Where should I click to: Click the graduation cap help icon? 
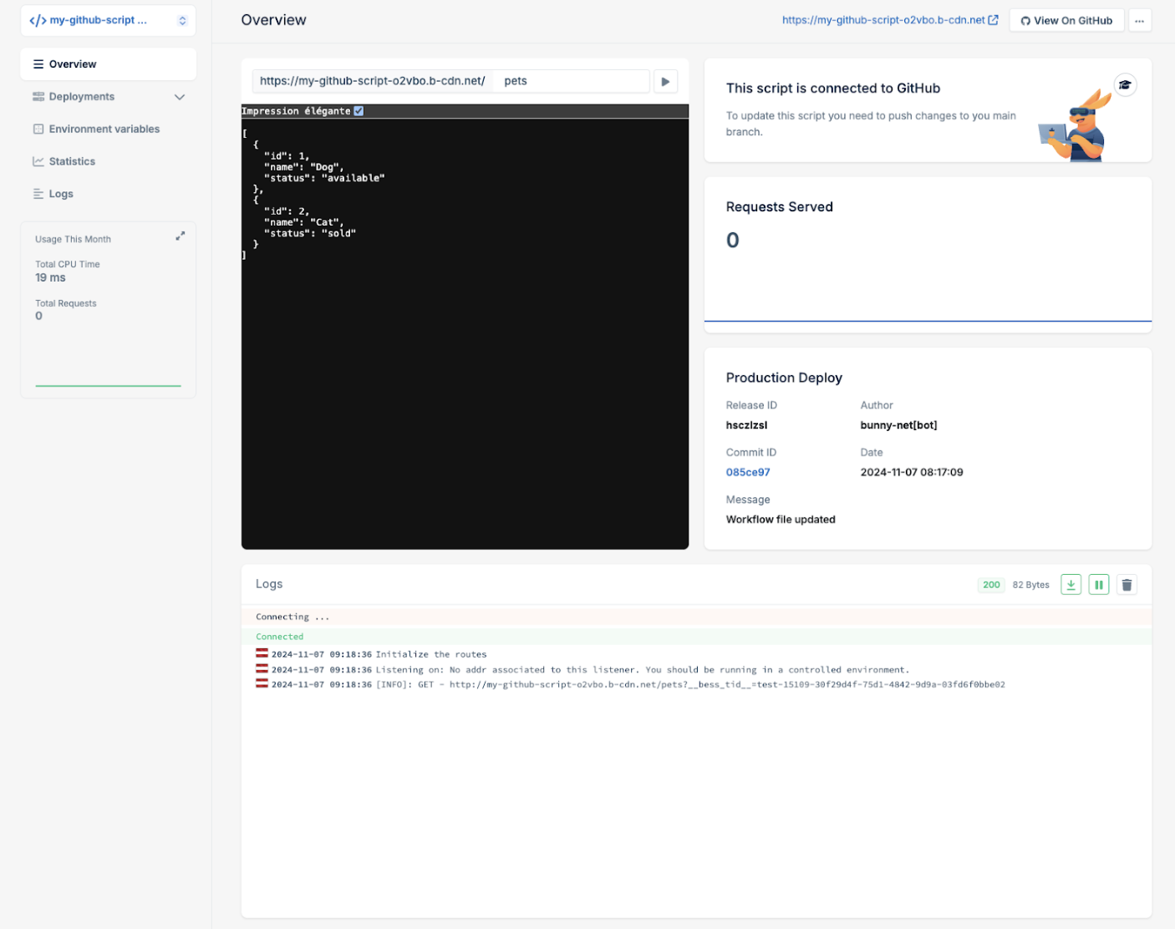pos(1125,84)
